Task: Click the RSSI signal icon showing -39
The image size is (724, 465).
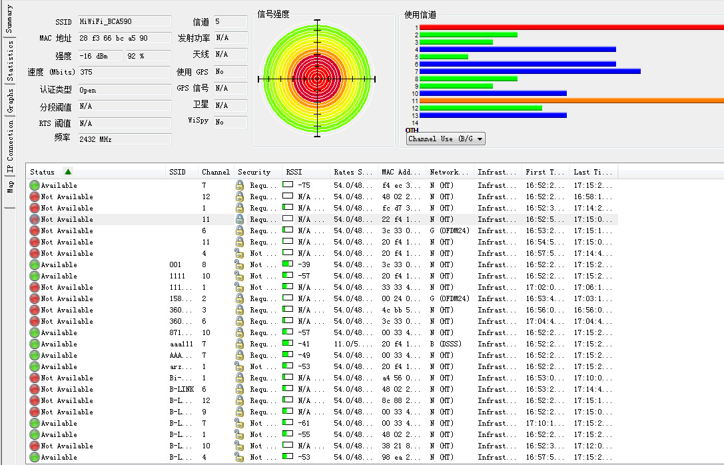Action: 288,264
